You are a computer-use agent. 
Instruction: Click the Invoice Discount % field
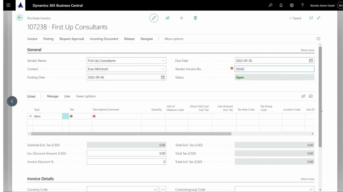pyautogui.click(x=126, y=162)
